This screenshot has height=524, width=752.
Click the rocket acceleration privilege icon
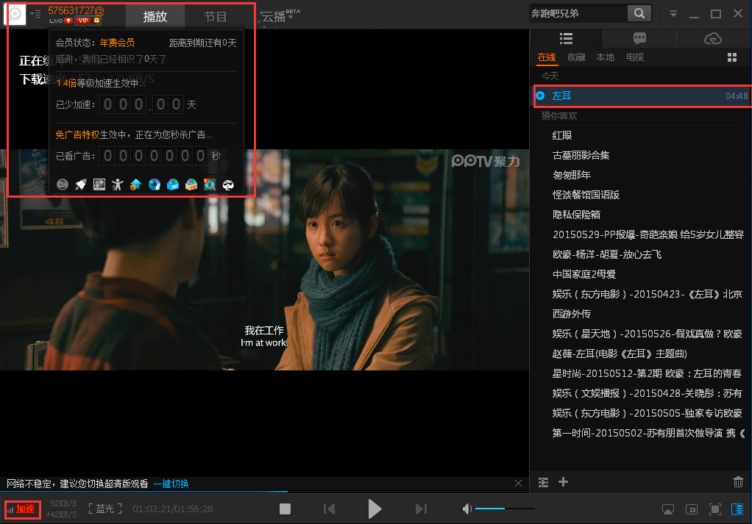[81, 184]
